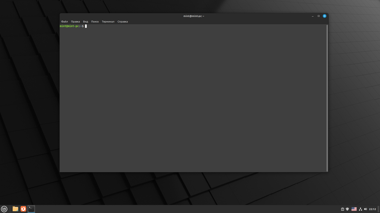Image resolution: width=380 pixels, height=213 pixels.
Task: Click the show desktop strip at panel's right edge
Action: (x=379, y=209)
